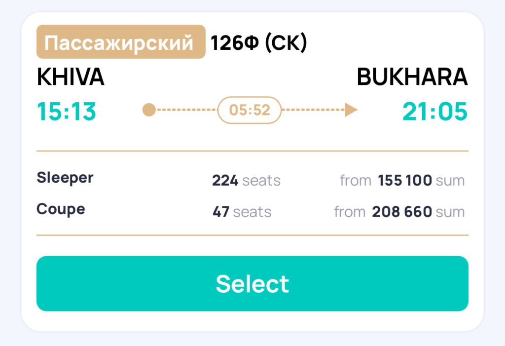Click the route arrow tip icon

click(x=351, y=110)
